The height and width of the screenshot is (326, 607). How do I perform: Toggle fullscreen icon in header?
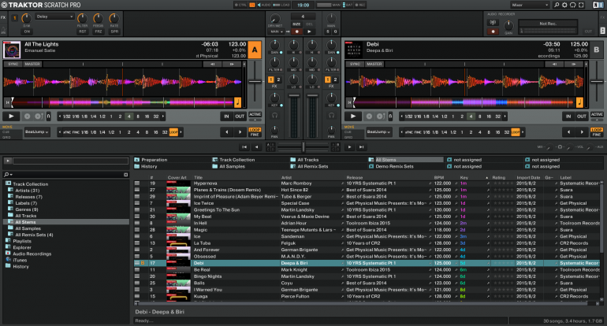(x=581, y=5)
